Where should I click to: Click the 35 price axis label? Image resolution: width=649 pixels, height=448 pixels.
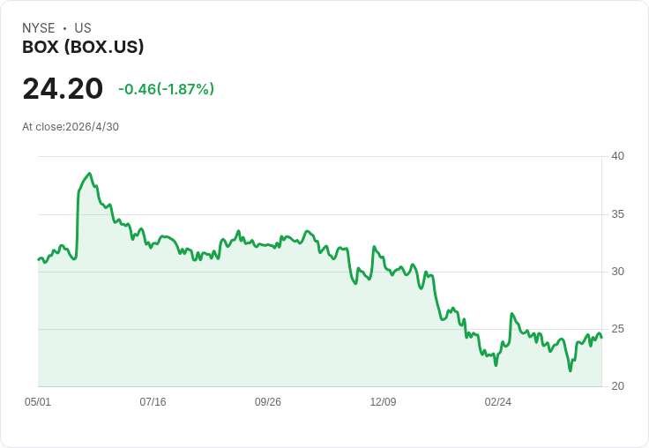617,214
